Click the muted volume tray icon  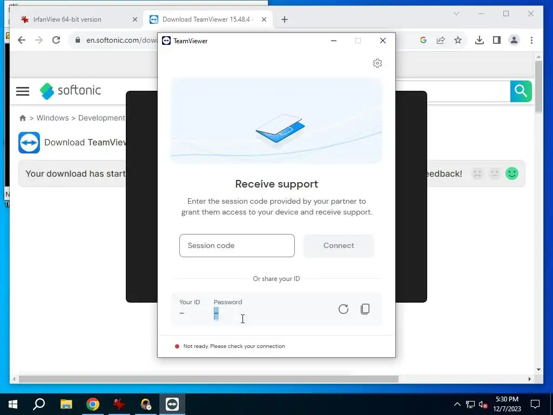[483, 404]
